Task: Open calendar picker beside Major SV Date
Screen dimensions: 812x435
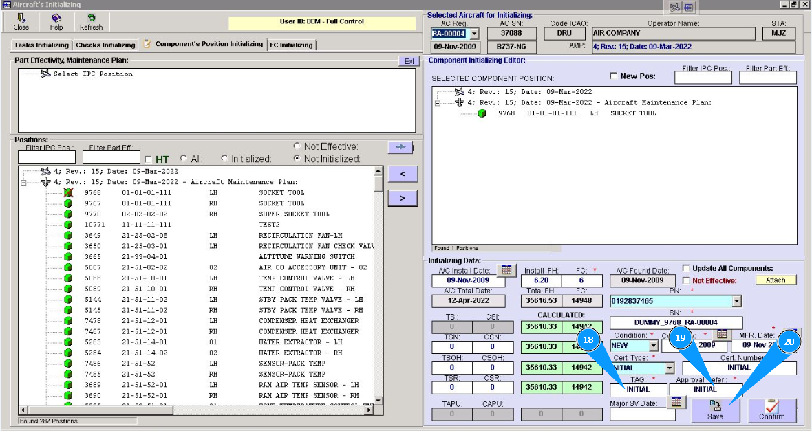Action: [x=676, y=402]
